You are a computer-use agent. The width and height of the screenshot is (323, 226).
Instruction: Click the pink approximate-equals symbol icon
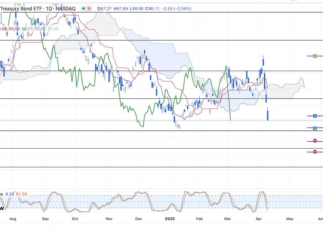[x=89, y=9]
